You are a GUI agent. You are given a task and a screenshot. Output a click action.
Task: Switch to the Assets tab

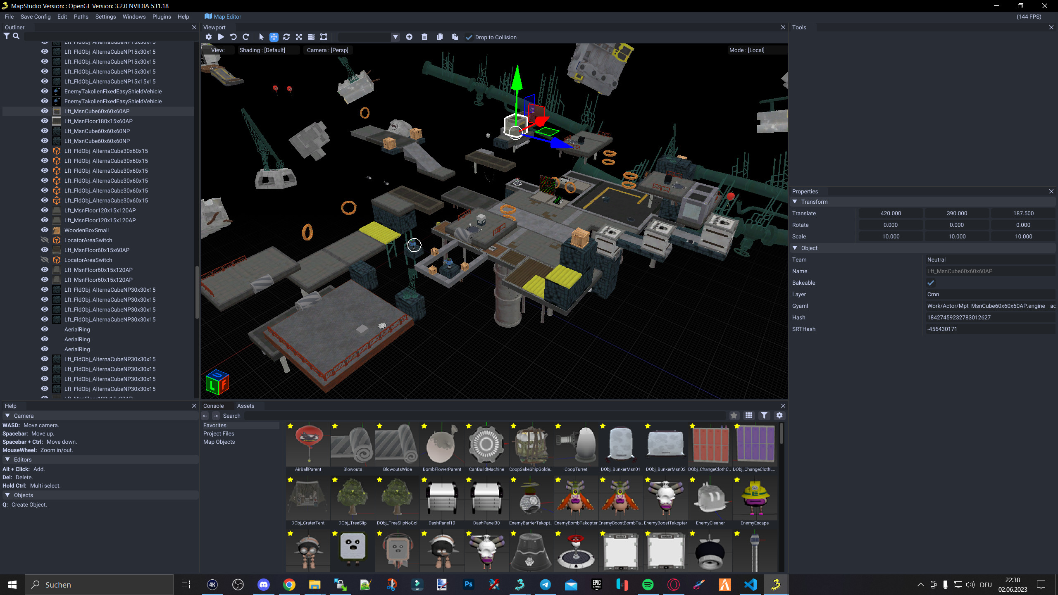246,405
